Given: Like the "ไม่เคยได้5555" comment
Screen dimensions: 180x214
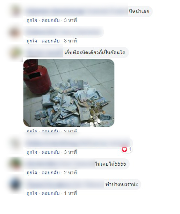Looking at the screenshot, I should (32, 173).
